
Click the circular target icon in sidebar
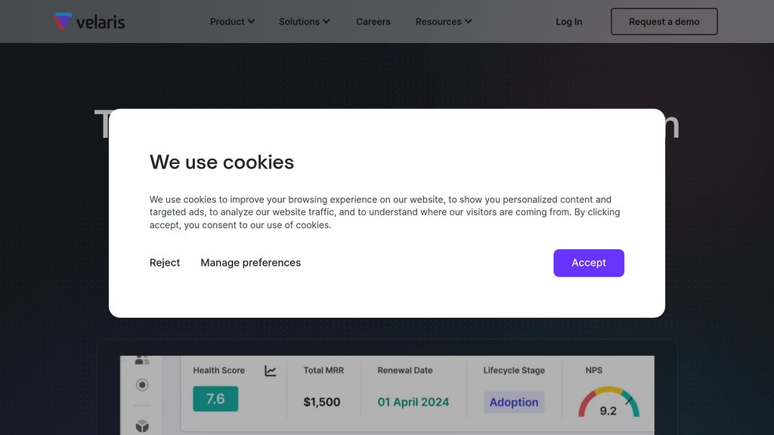click(x=142, y=384)
